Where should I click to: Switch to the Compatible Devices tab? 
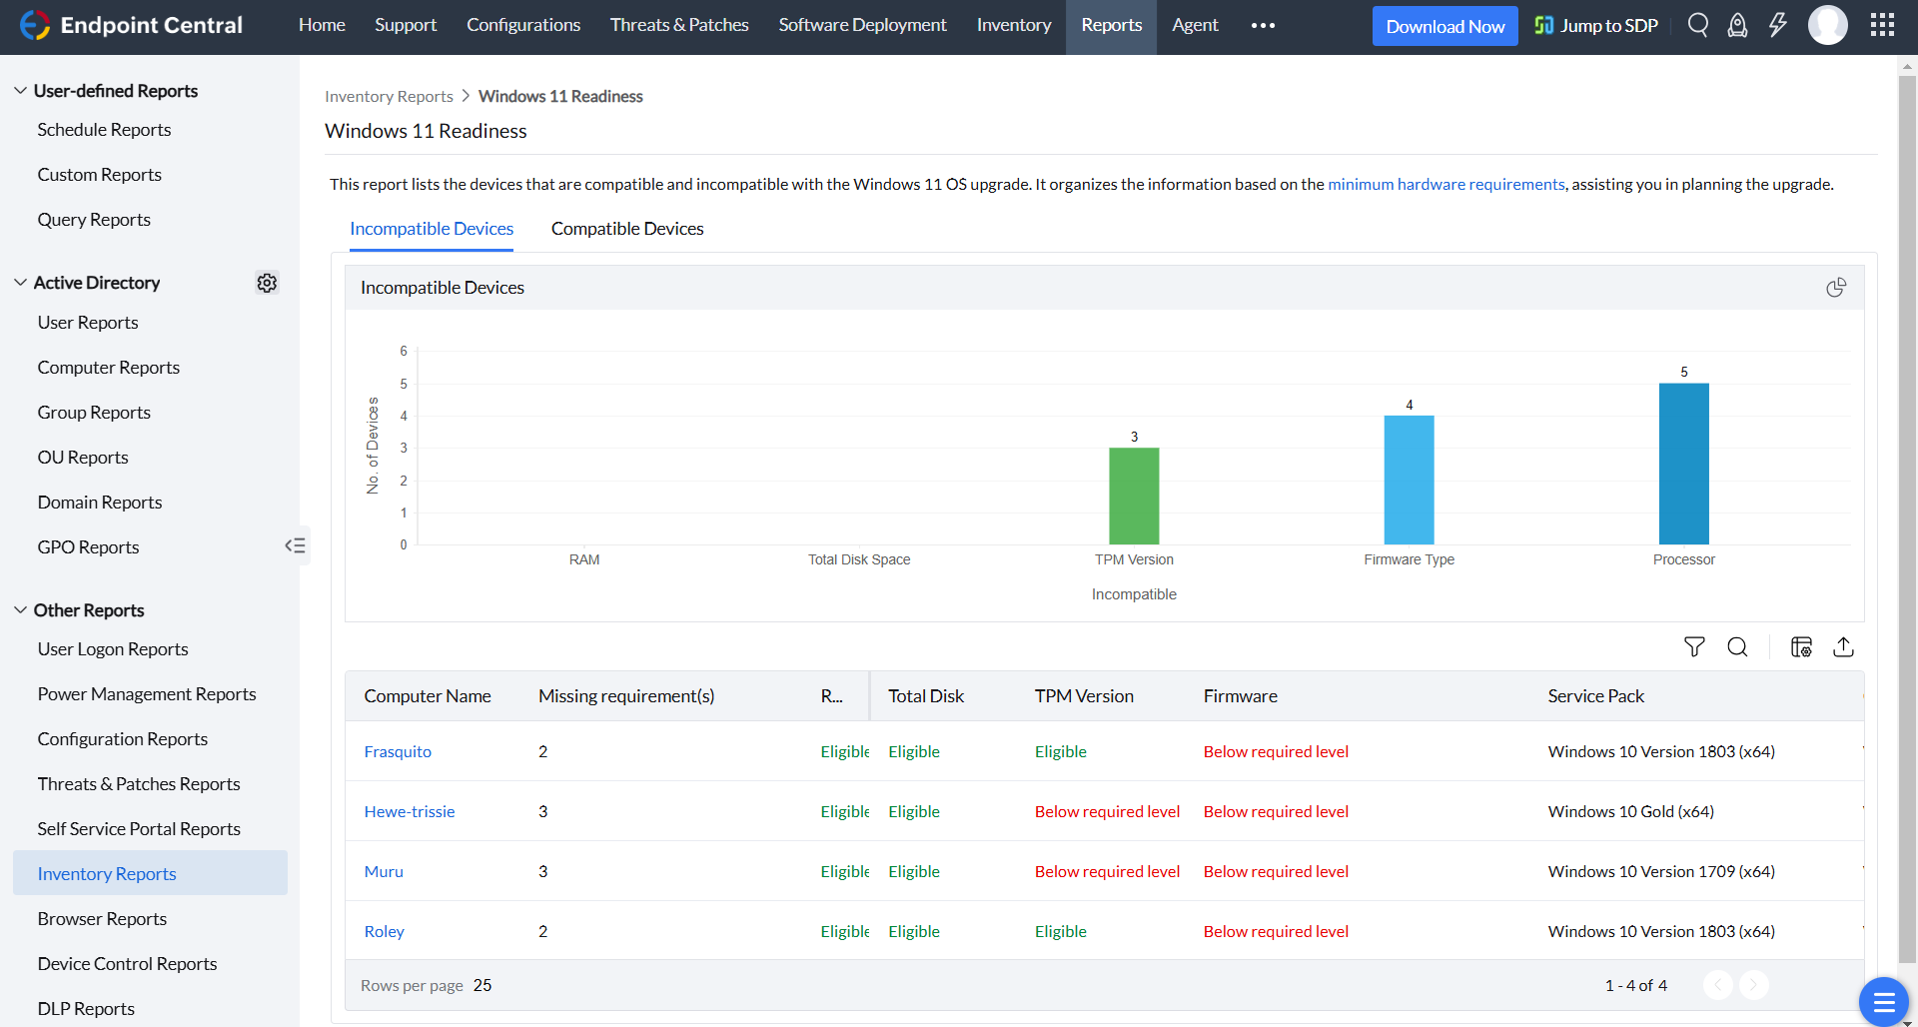[627, 229]
